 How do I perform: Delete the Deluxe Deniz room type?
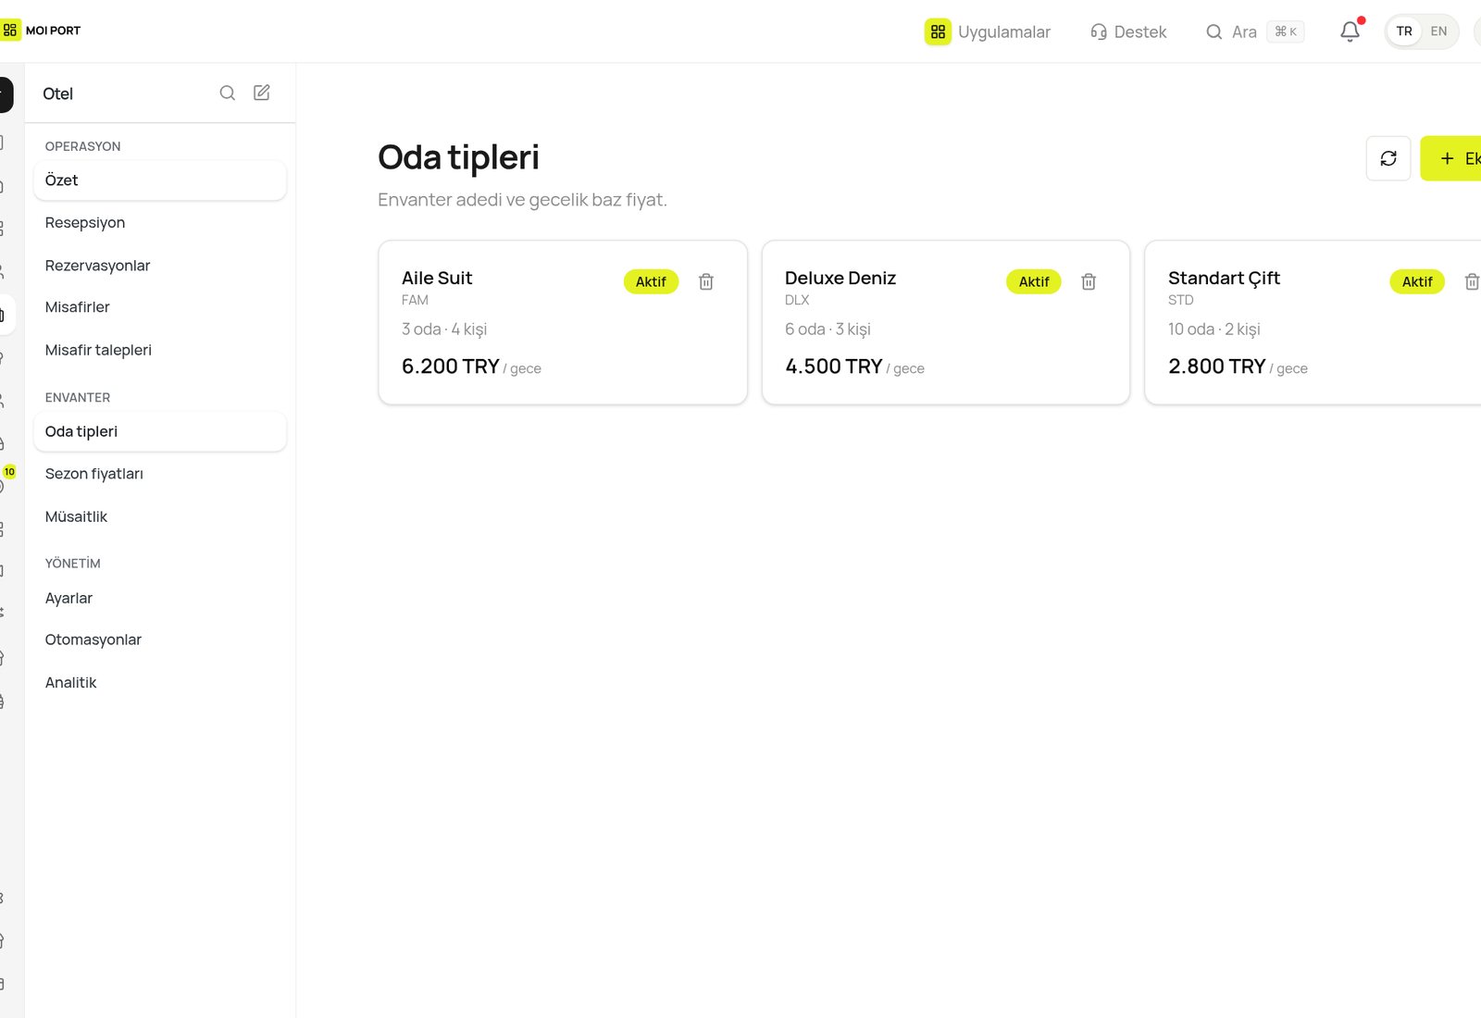pyautogui.click(x=1089, y=281)
